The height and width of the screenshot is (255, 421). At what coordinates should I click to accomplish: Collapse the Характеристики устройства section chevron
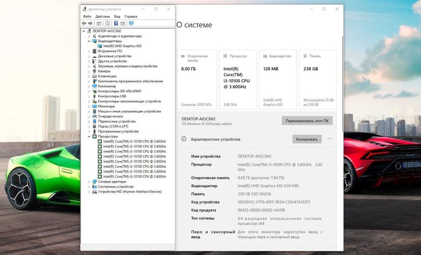point(330,139)
